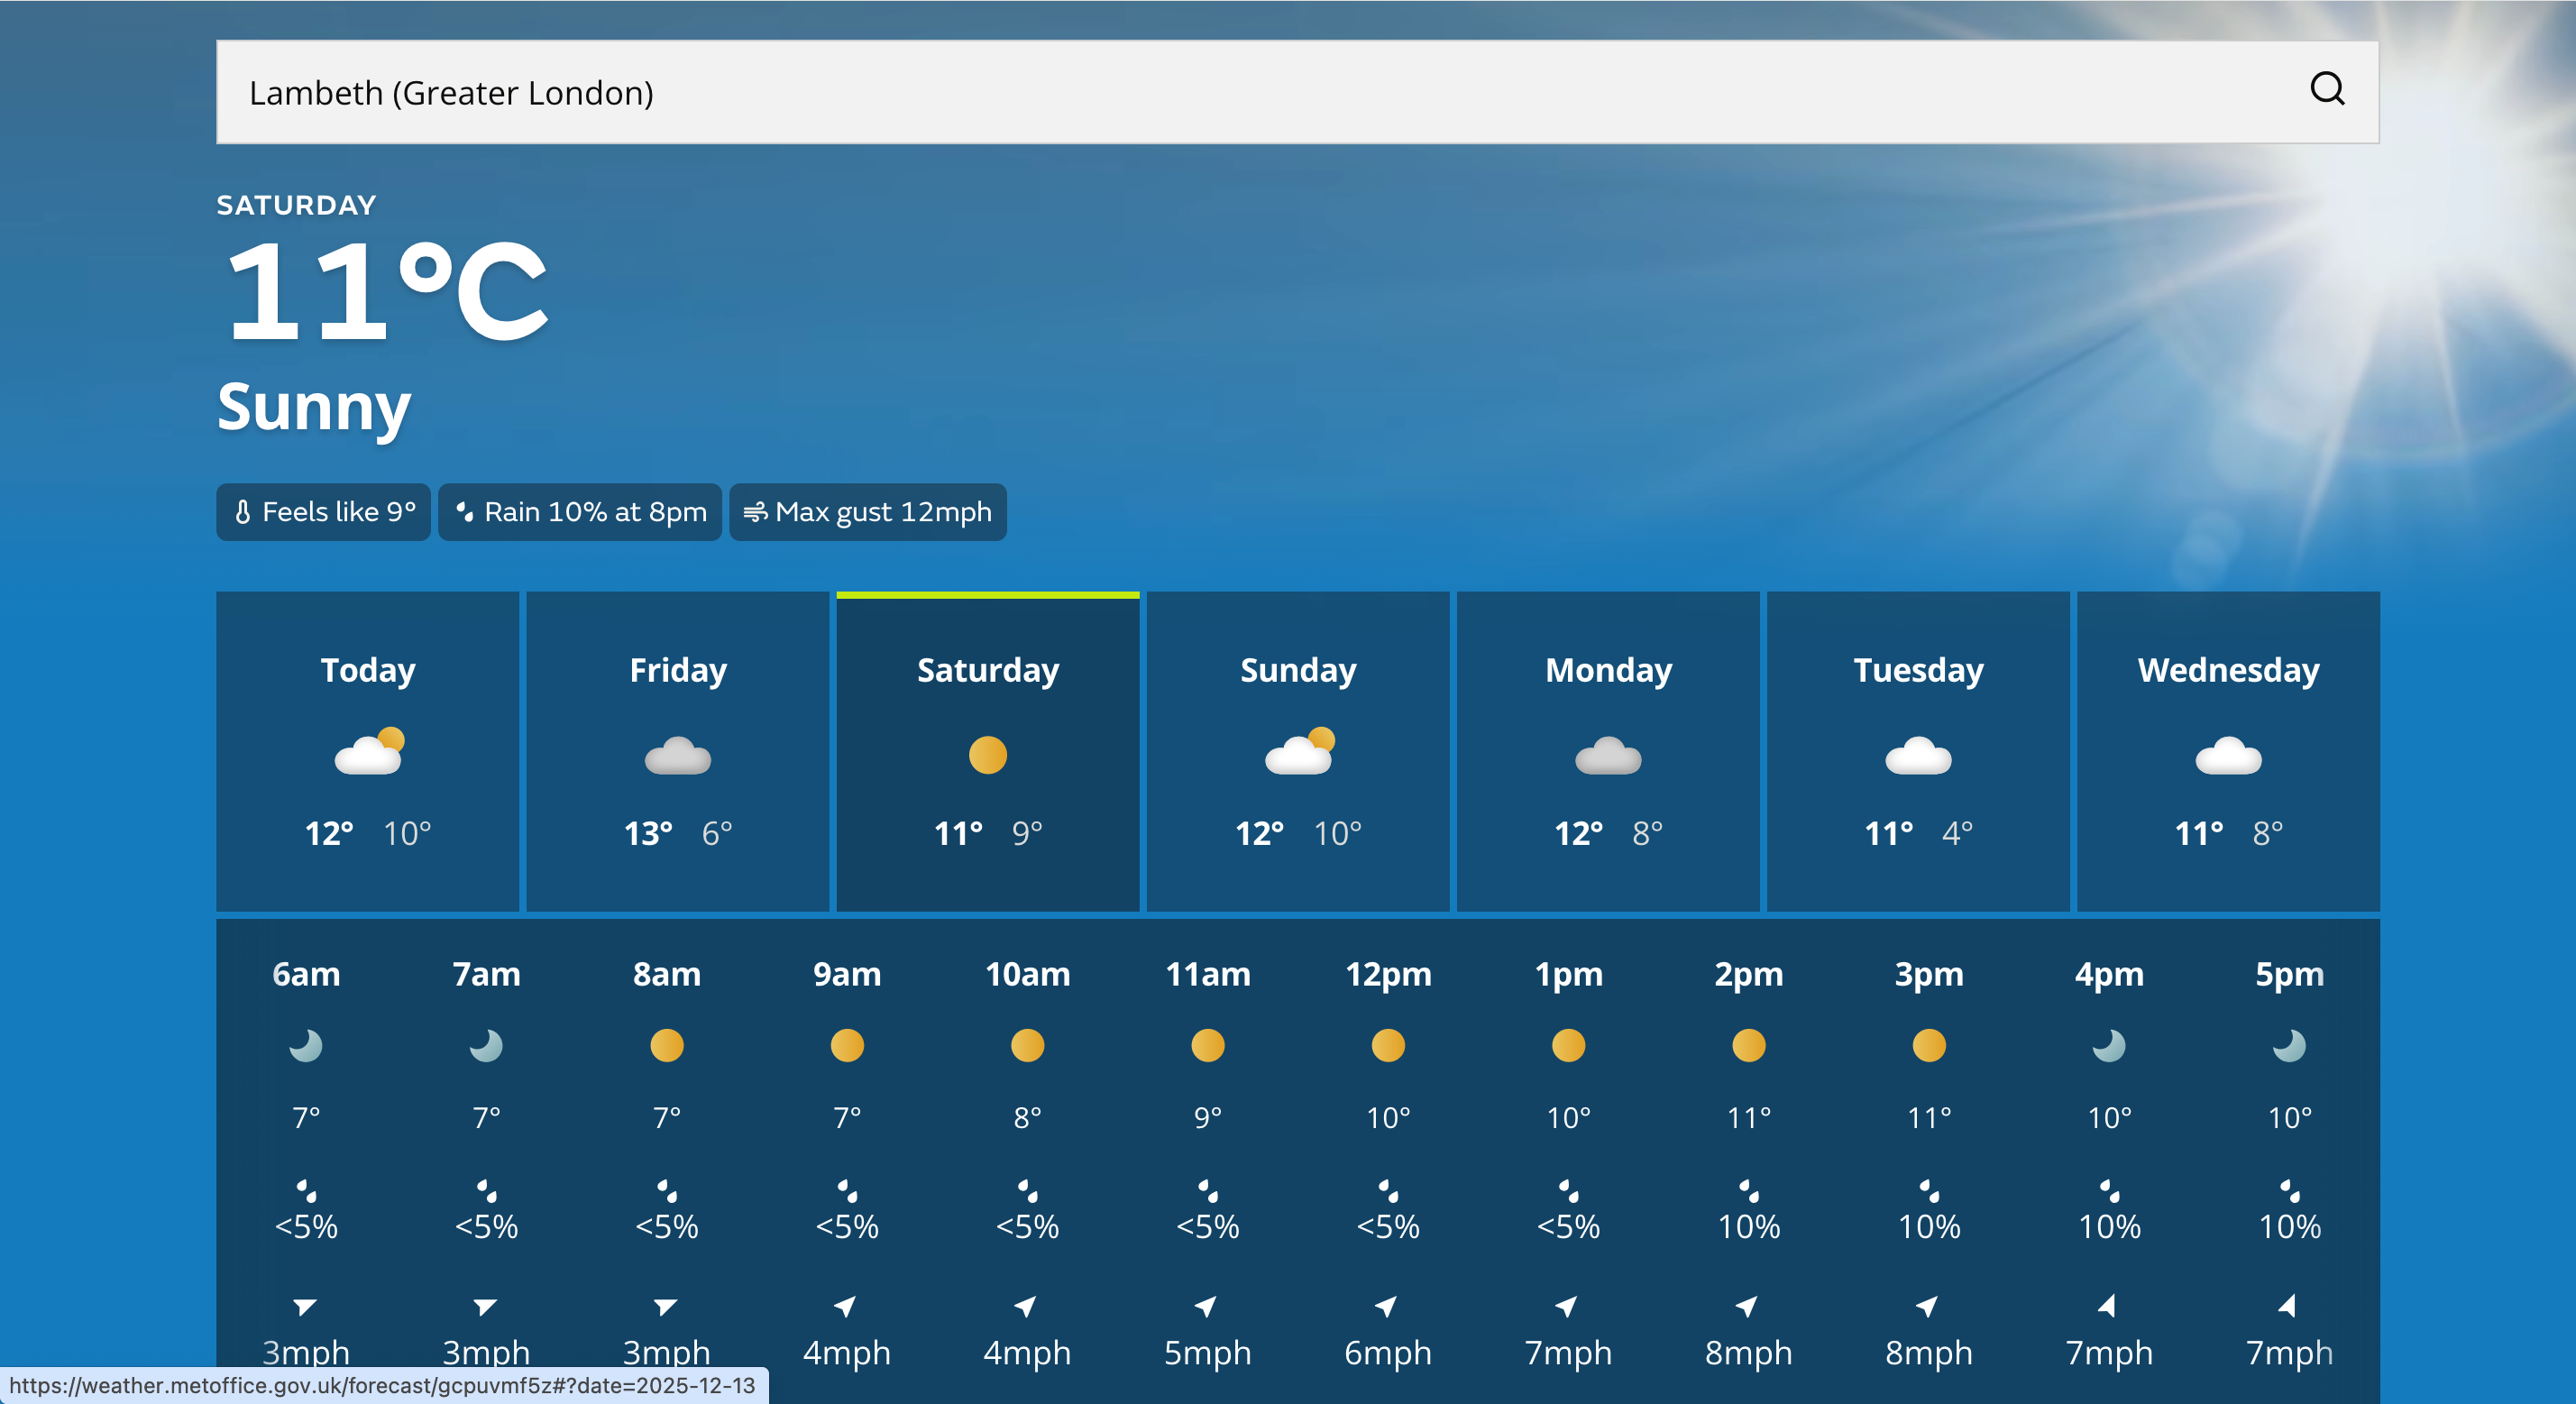Click the thermometer icon in the Feels like badge
The height and width of the screenshot is (1404, 2576).
pos(242,512)
